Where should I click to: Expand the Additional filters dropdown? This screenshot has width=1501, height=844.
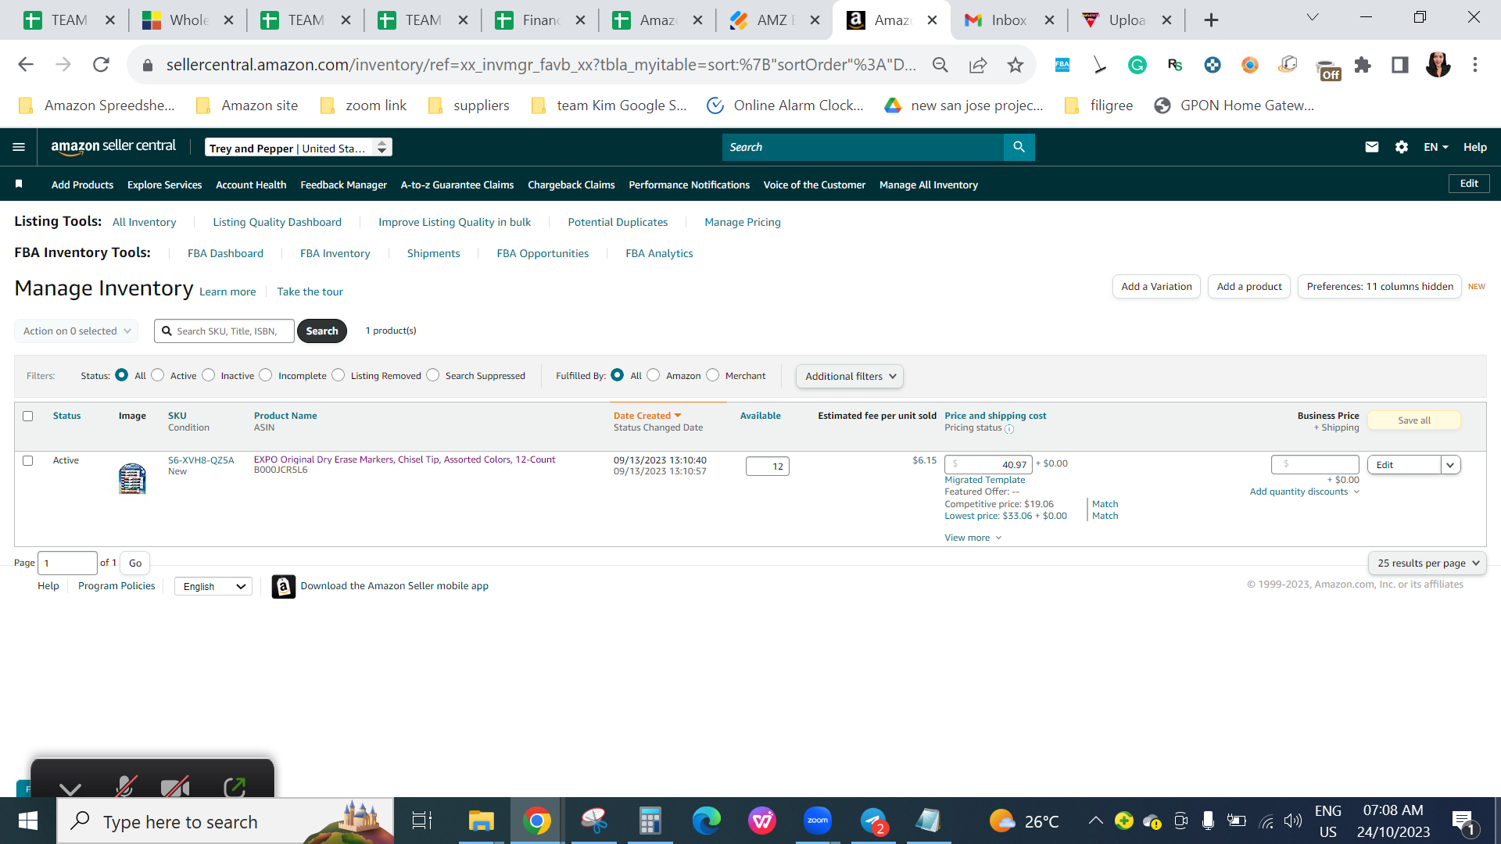click(x=850, y=377)
